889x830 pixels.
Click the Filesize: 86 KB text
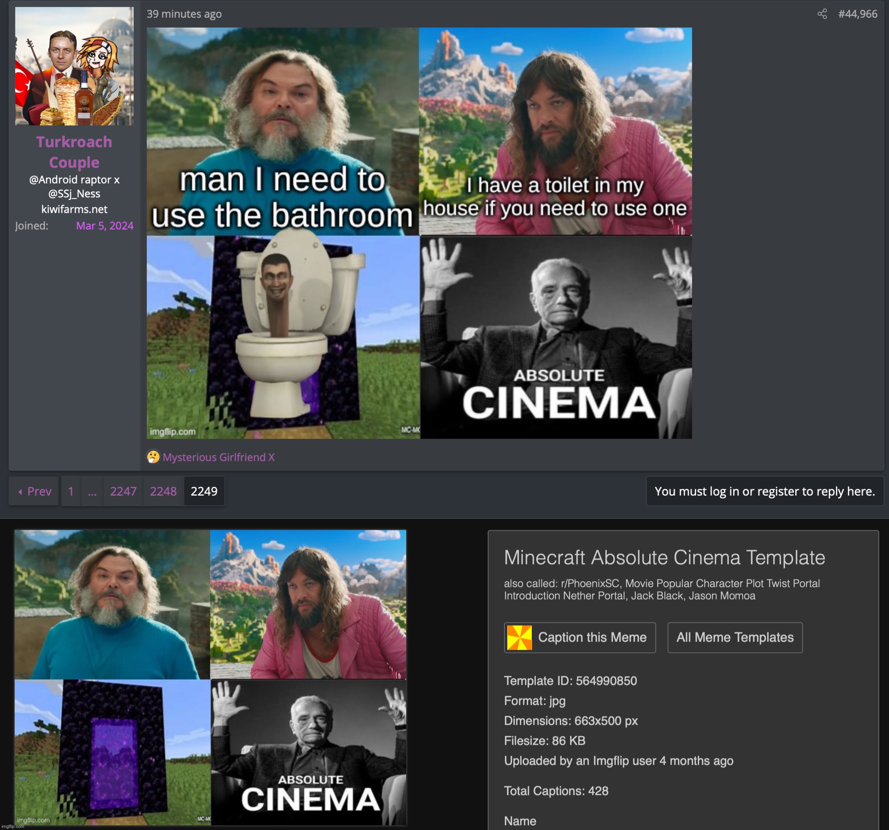544,741
